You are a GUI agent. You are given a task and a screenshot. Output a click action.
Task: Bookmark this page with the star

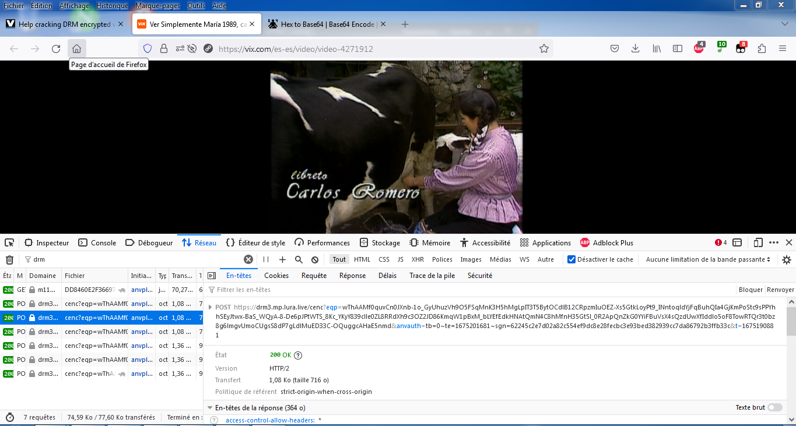544,49
